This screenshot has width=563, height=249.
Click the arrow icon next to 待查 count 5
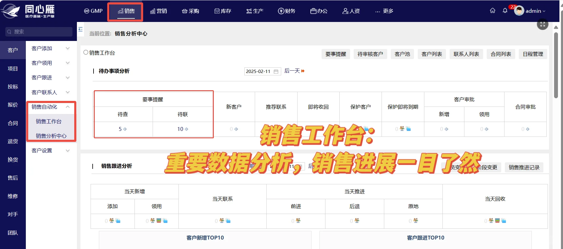(125, 129)
